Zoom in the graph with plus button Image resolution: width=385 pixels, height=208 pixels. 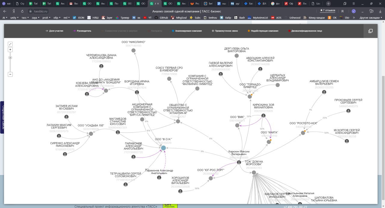coord(10,50)
